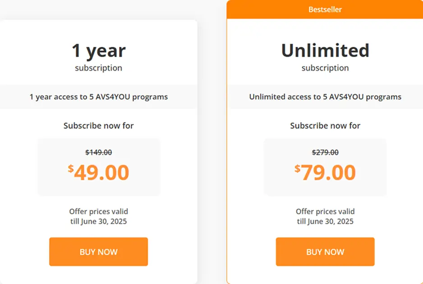This screenshot has width=423, height=284.
Task: Click offer validity date in Unlimited card
Action: point(325,221)
